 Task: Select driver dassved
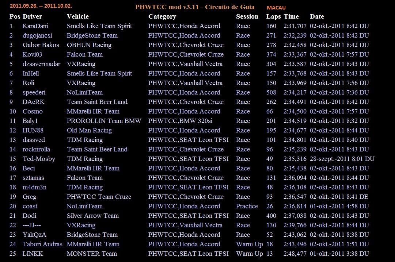coord(34,140)
